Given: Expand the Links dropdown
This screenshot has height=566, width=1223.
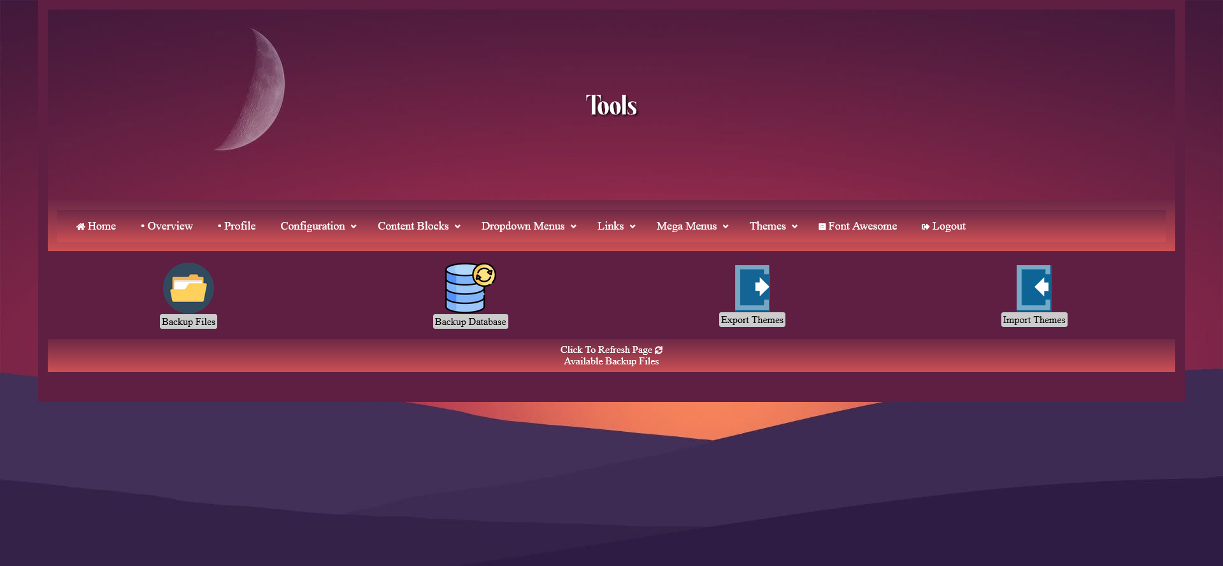Looking at the screenshot, I should tap(616, 226).
